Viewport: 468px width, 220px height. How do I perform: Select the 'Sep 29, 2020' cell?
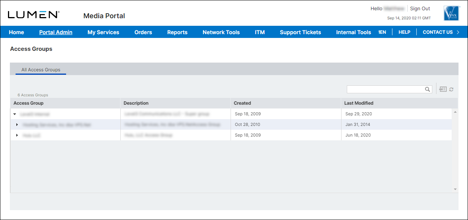pos(397,114)
